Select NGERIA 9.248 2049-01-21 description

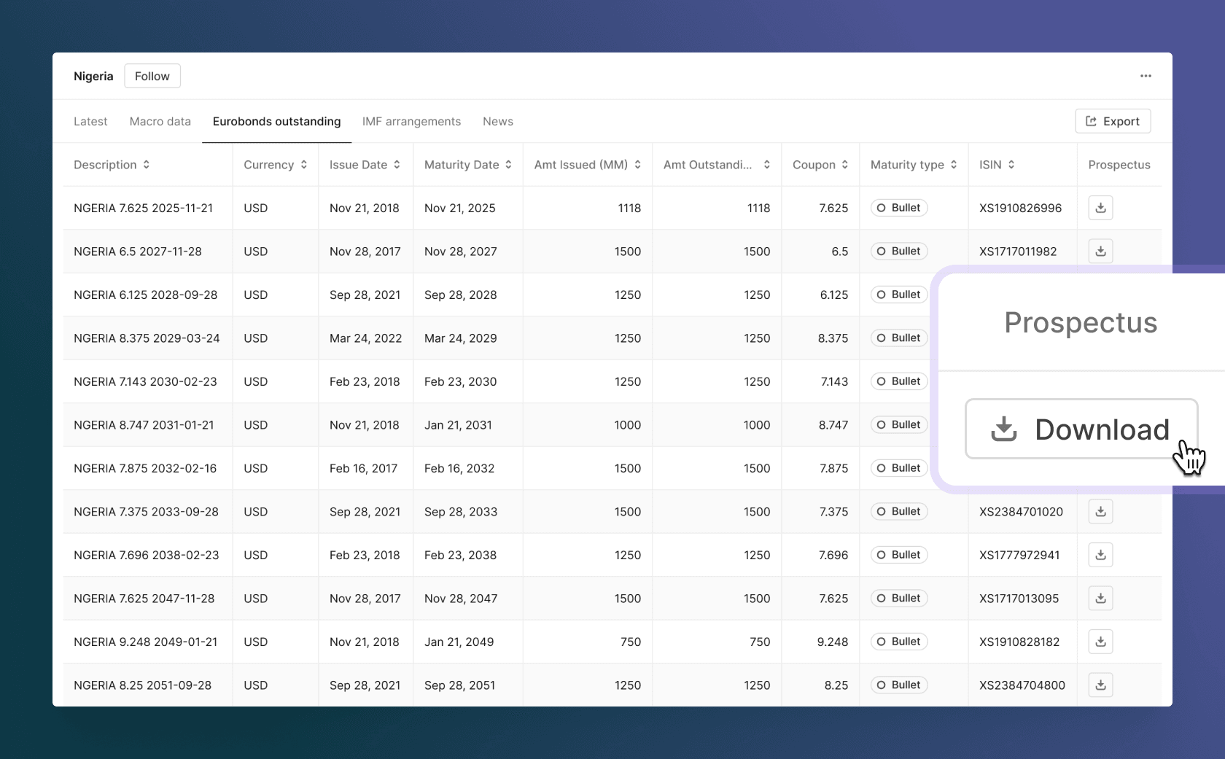point(146,642)
